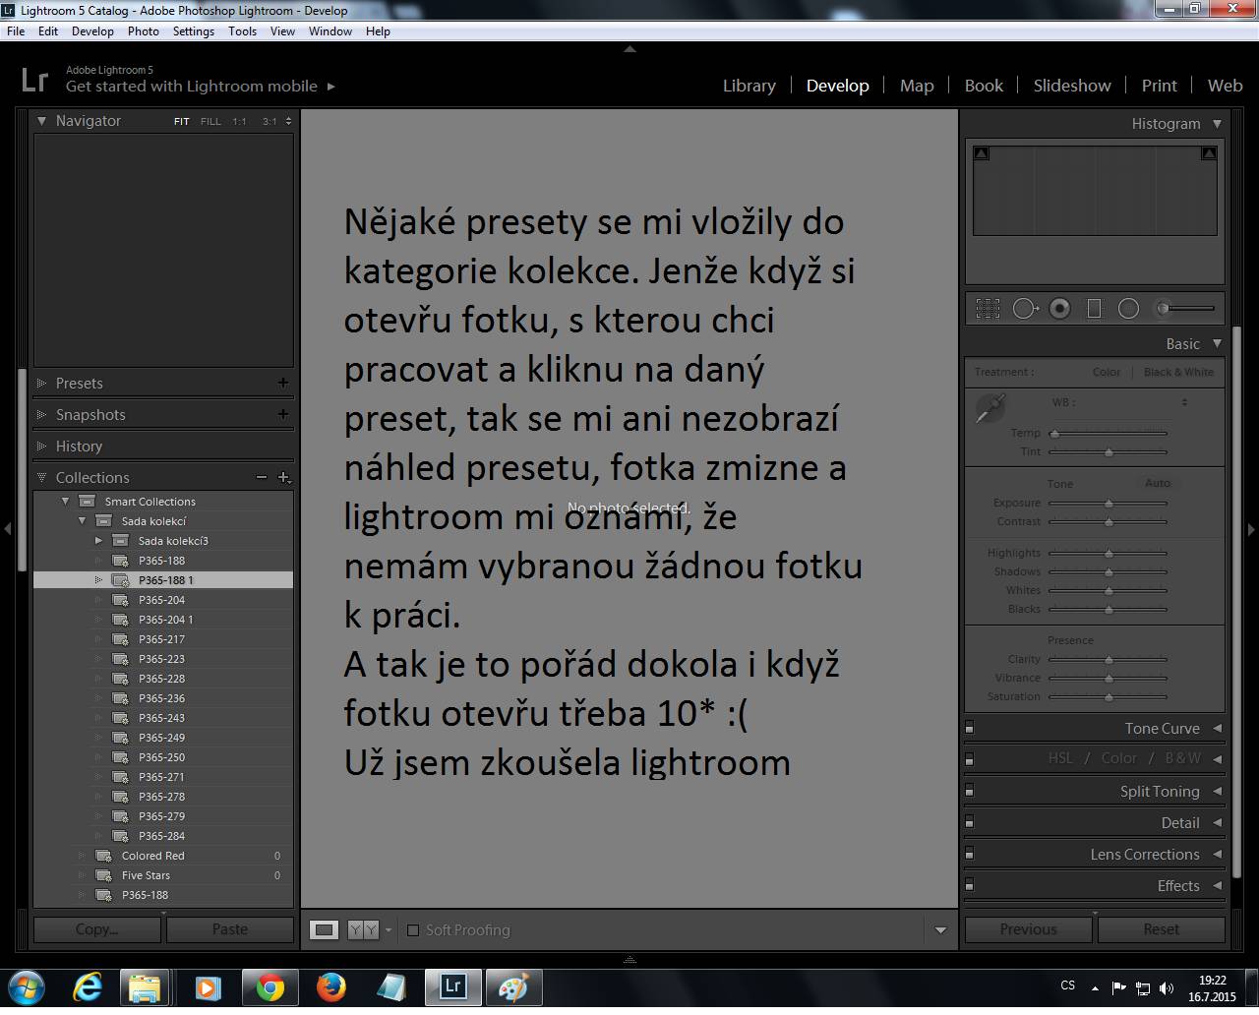Toggle the Split Toning panel switch
This screenshot has width=1259, height=1015.
970,791
